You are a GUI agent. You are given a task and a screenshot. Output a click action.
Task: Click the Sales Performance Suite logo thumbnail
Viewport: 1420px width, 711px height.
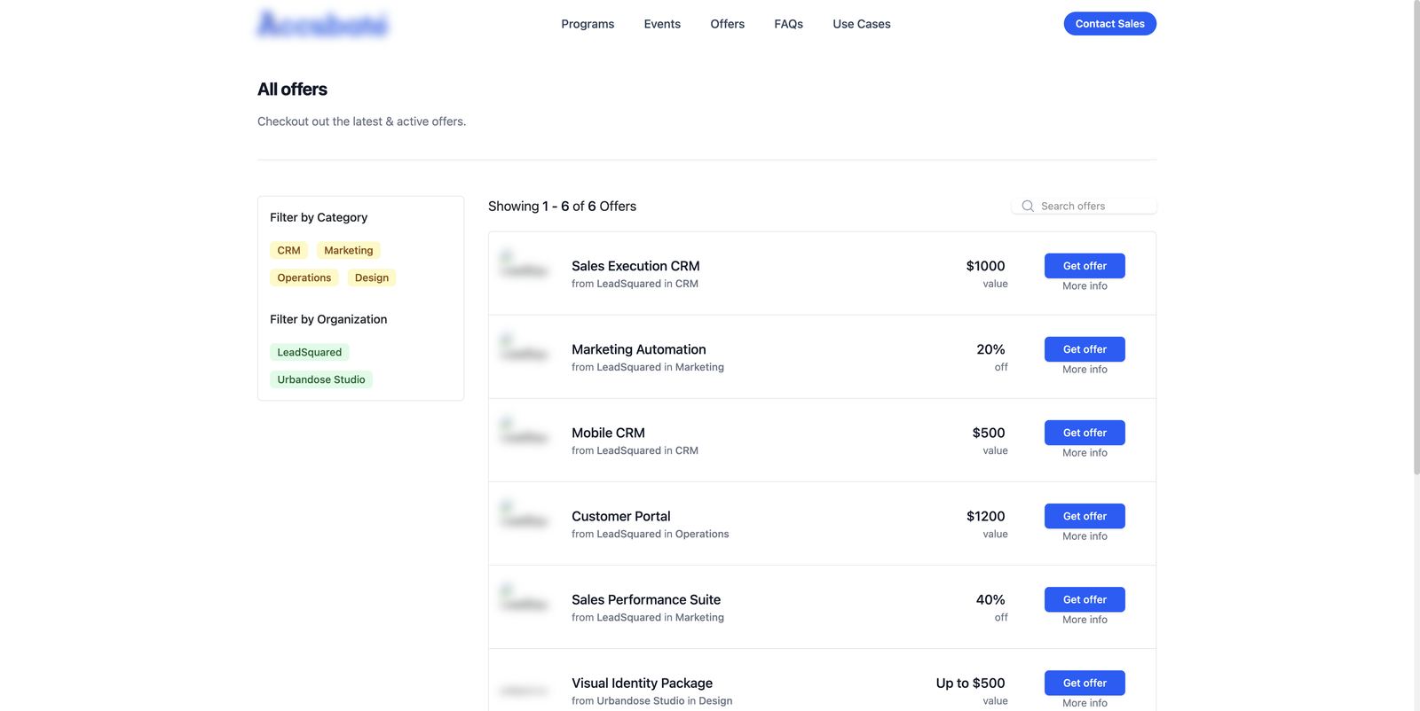coord(525,598)
